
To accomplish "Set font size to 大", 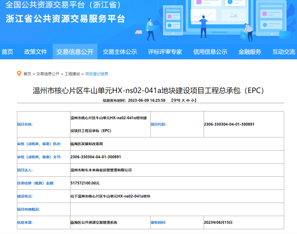I will pyautogui.click(x=183, y=100).
